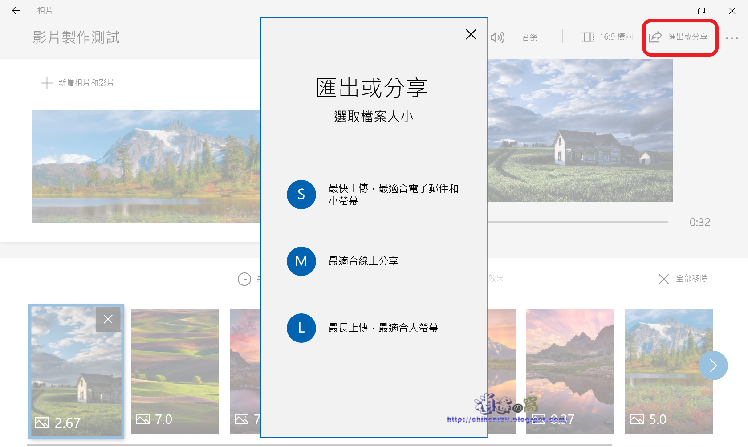Click 新增相片和影片 to add photos
Screen dimensions: 748x447
[86, 83]
